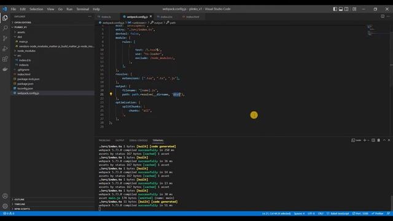Click the Port 5500 Live Server status item
This screenshot has width=393, height=221.
pos(360,214)
